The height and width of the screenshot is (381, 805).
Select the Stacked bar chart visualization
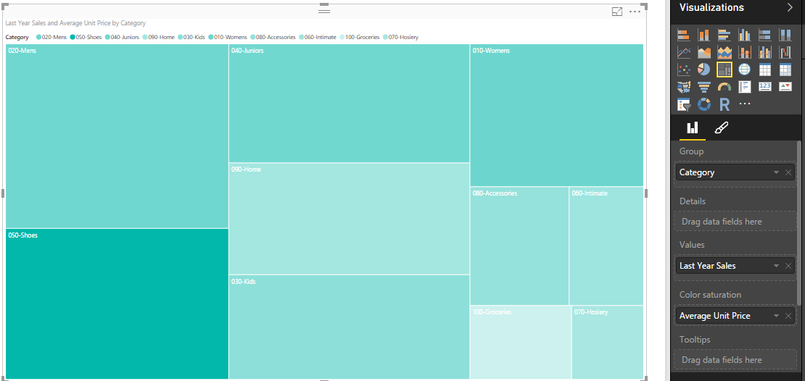coord(683,35)
